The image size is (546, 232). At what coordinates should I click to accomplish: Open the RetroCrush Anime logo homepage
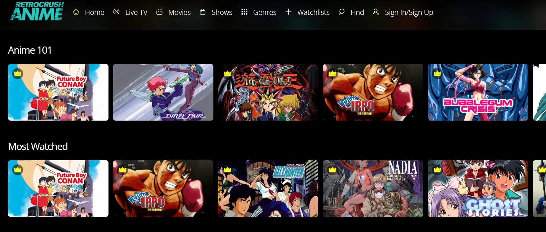(x=37, y=11)
